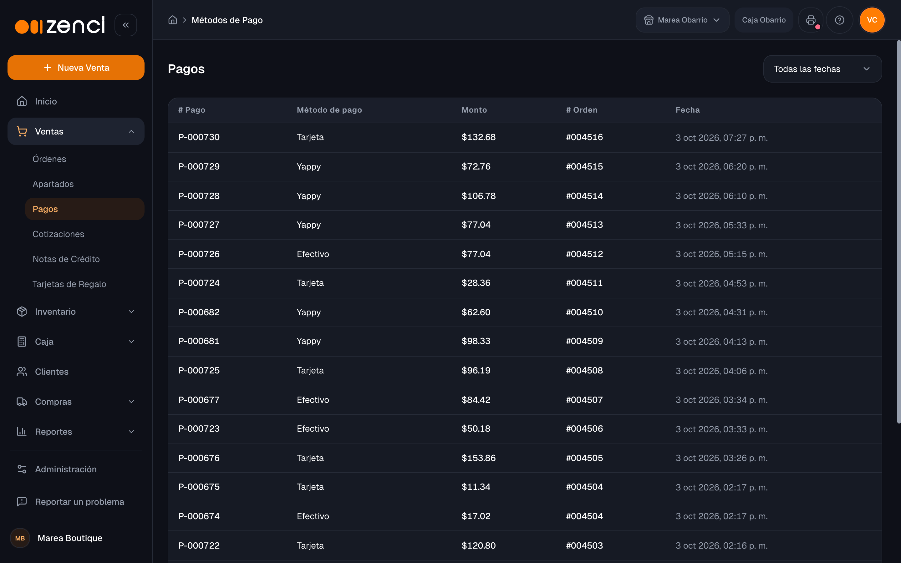Expand the Reportes section chevron
Image resolution: width=901 pixels, height=563 pixels.
point(131,432)
